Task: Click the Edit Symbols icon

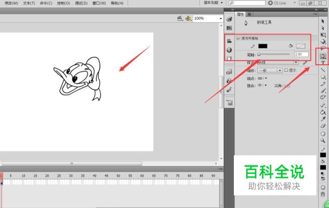Action: tap(188, 18)
